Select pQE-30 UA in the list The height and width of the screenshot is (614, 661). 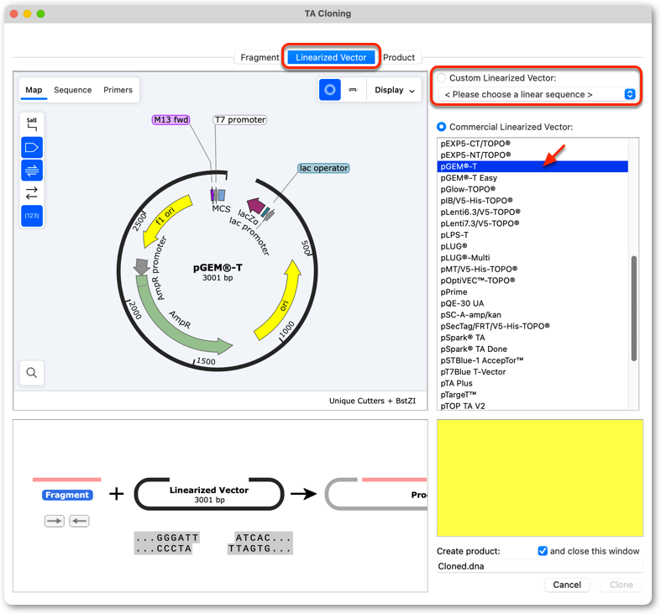[532, 303]
